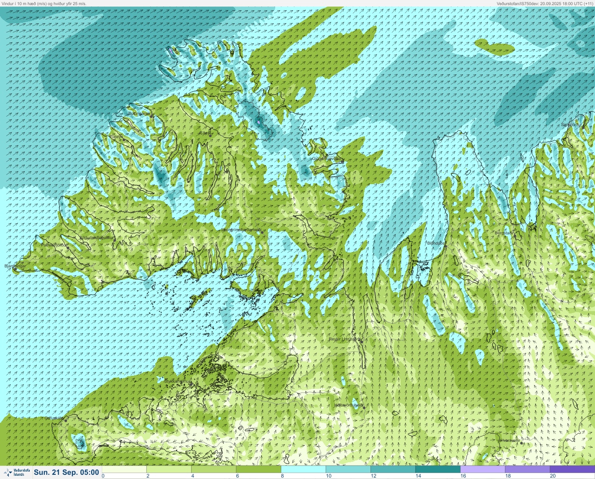This screenshot has width=595, height=479.
Task: Click the 16–18 m/s light purple legend swatch
Action: pyautogui.click(x=483, y=469)
